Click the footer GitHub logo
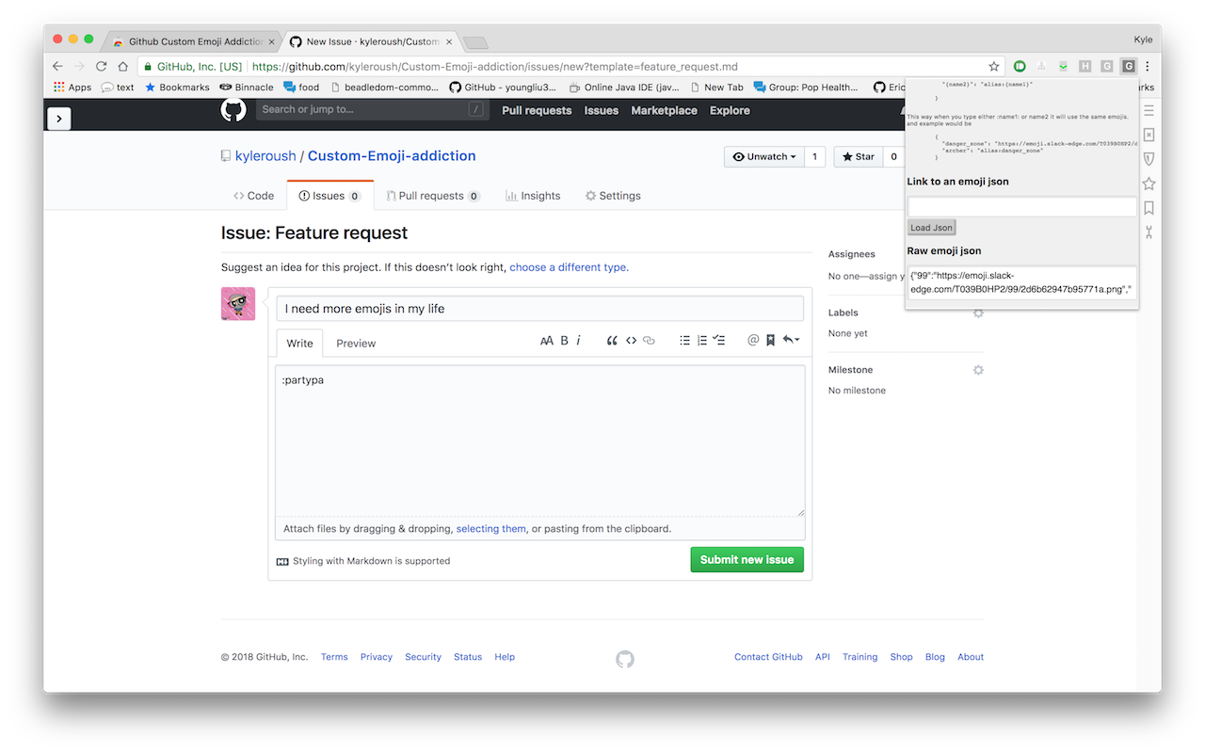 point(625,659)
